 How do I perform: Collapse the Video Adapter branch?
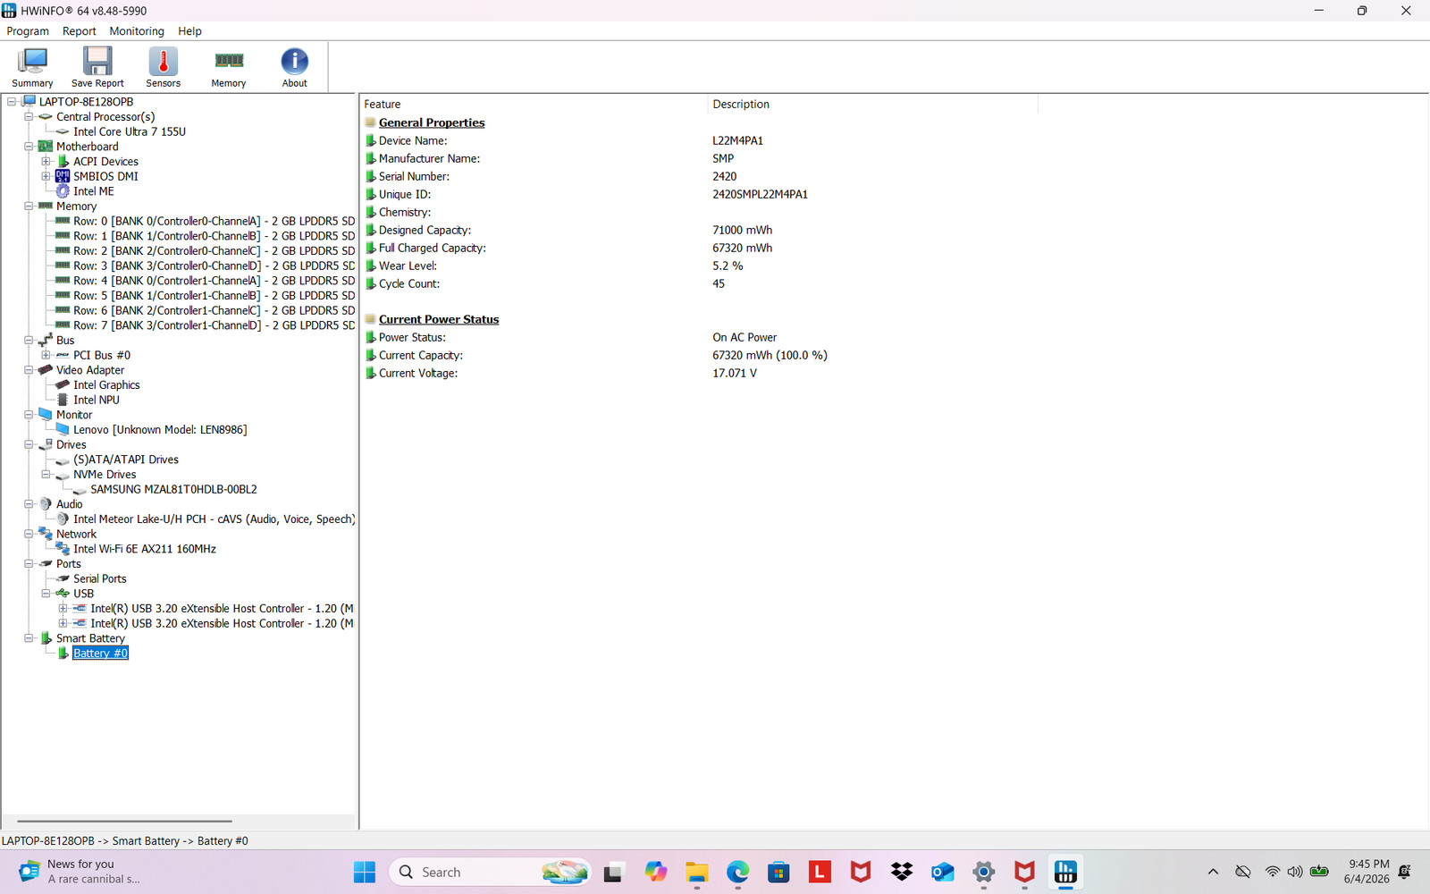coord(29,370)
